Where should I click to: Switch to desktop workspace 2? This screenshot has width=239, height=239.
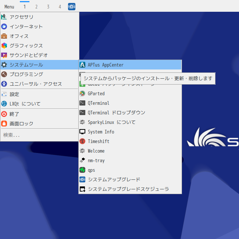coord(36,7)
